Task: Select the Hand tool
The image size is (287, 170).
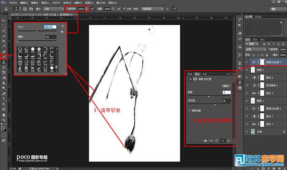Action: click(x=4, y=115)
